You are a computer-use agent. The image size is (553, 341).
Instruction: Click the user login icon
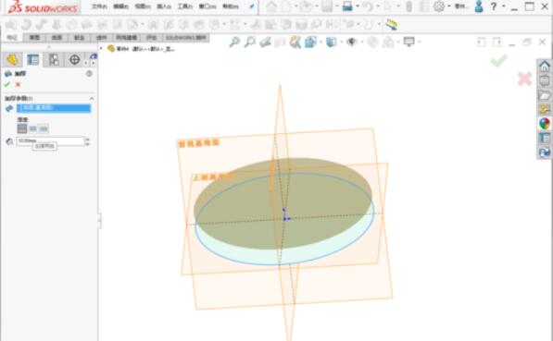click(x=479, y=6)
